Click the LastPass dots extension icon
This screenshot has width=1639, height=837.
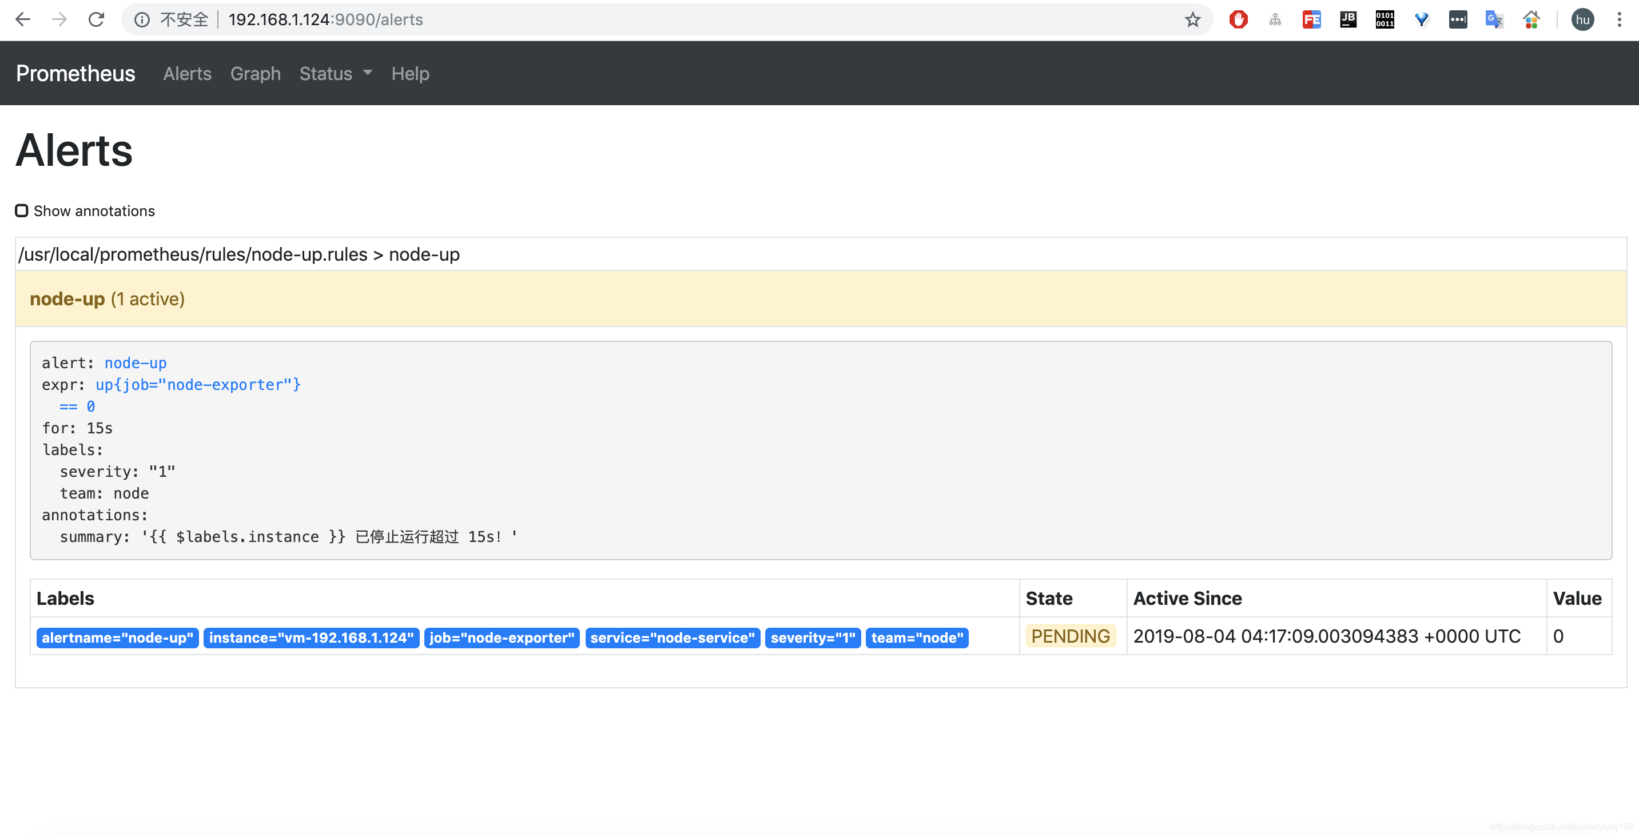click(1458, 19)
